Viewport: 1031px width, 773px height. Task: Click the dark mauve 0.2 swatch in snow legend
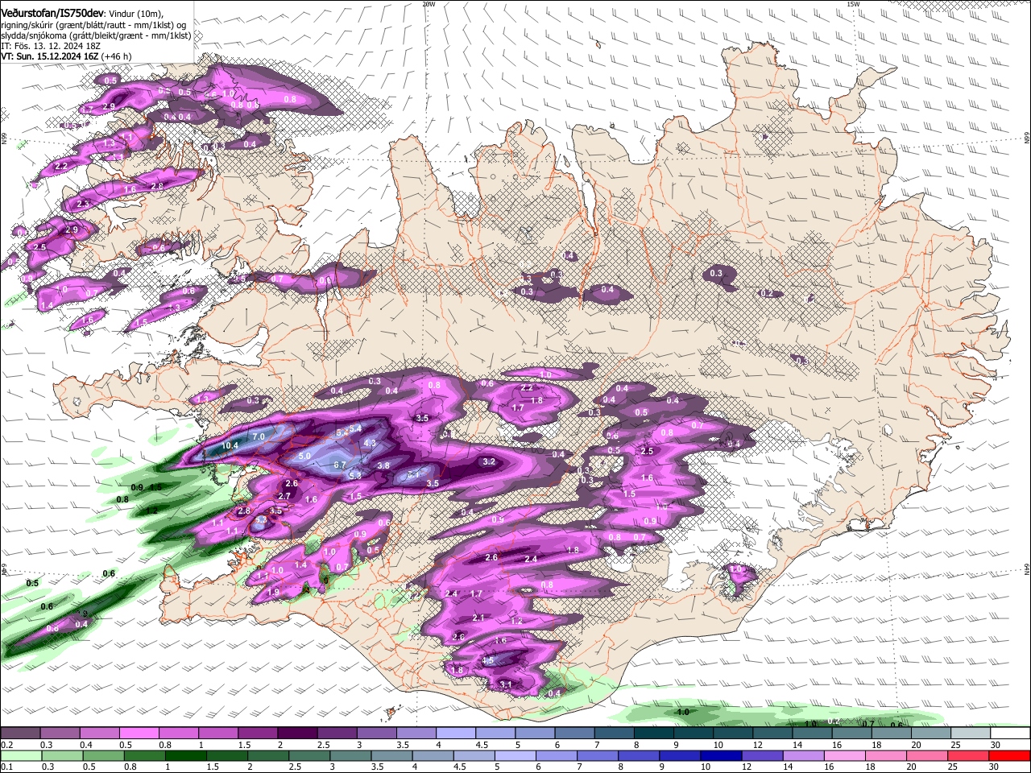pyautogui.click(x=20, y=733)
